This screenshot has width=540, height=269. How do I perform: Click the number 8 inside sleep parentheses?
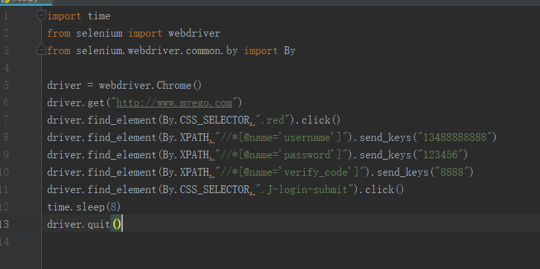pos(113,207)
